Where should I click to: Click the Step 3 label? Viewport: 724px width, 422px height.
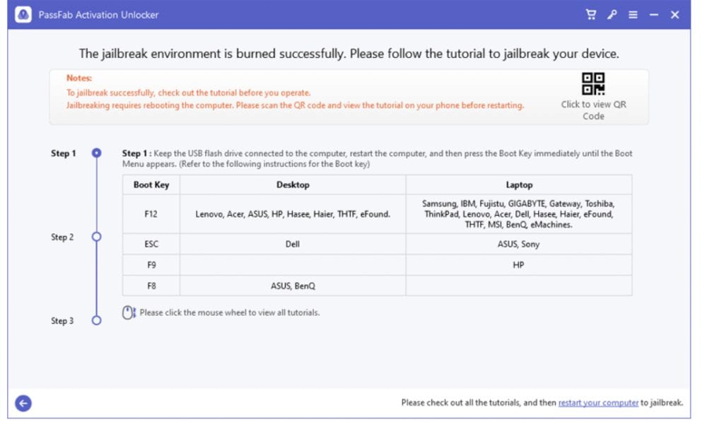[x=62, y=321]
